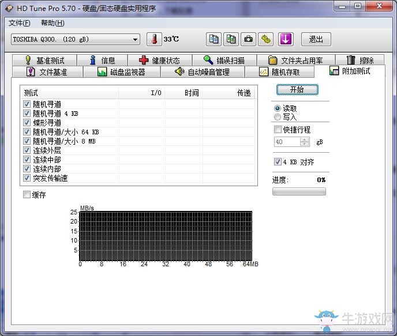Click the 传递 column header
Screen dimensions: 397x336
[229, 93]
